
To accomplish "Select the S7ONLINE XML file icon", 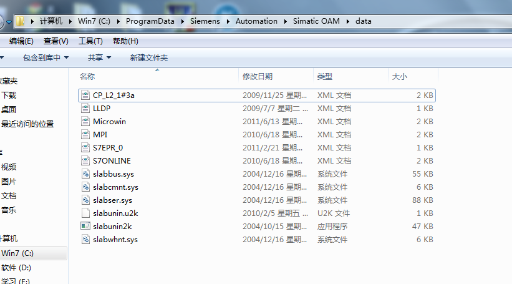I will [85, 160].
